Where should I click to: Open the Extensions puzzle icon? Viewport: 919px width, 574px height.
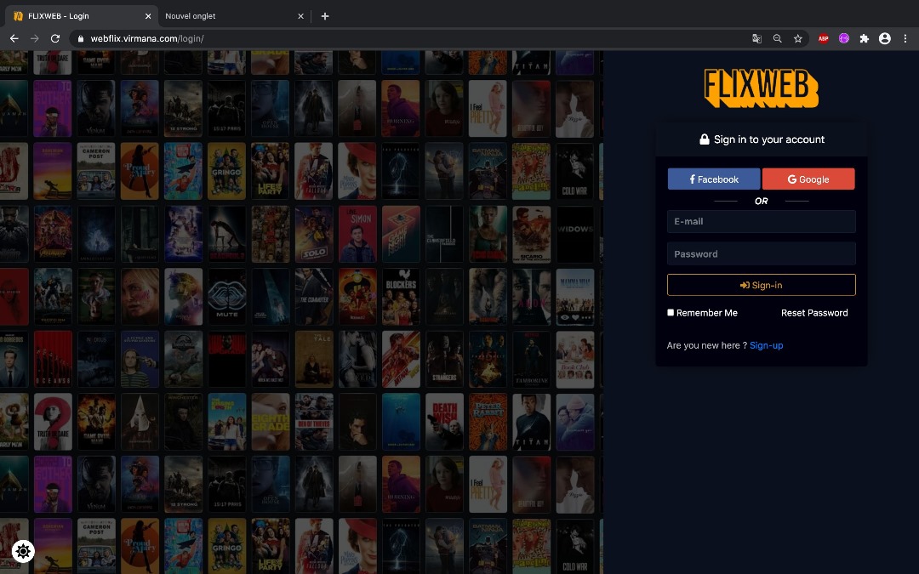tap(865, 38)
